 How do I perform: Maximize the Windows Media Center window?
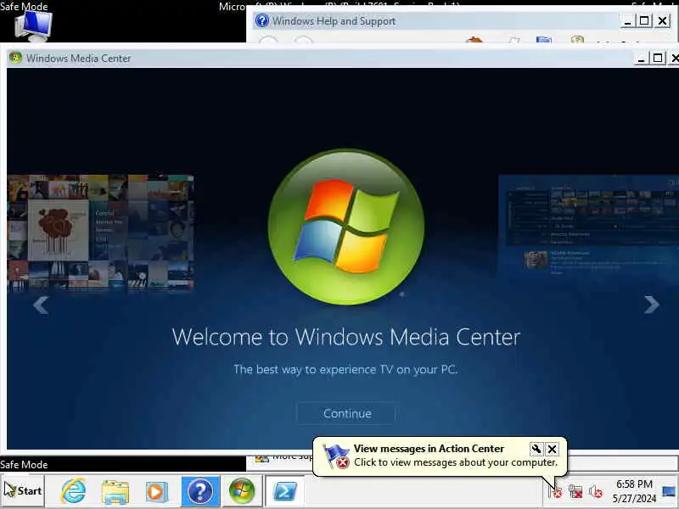[658, 58]
